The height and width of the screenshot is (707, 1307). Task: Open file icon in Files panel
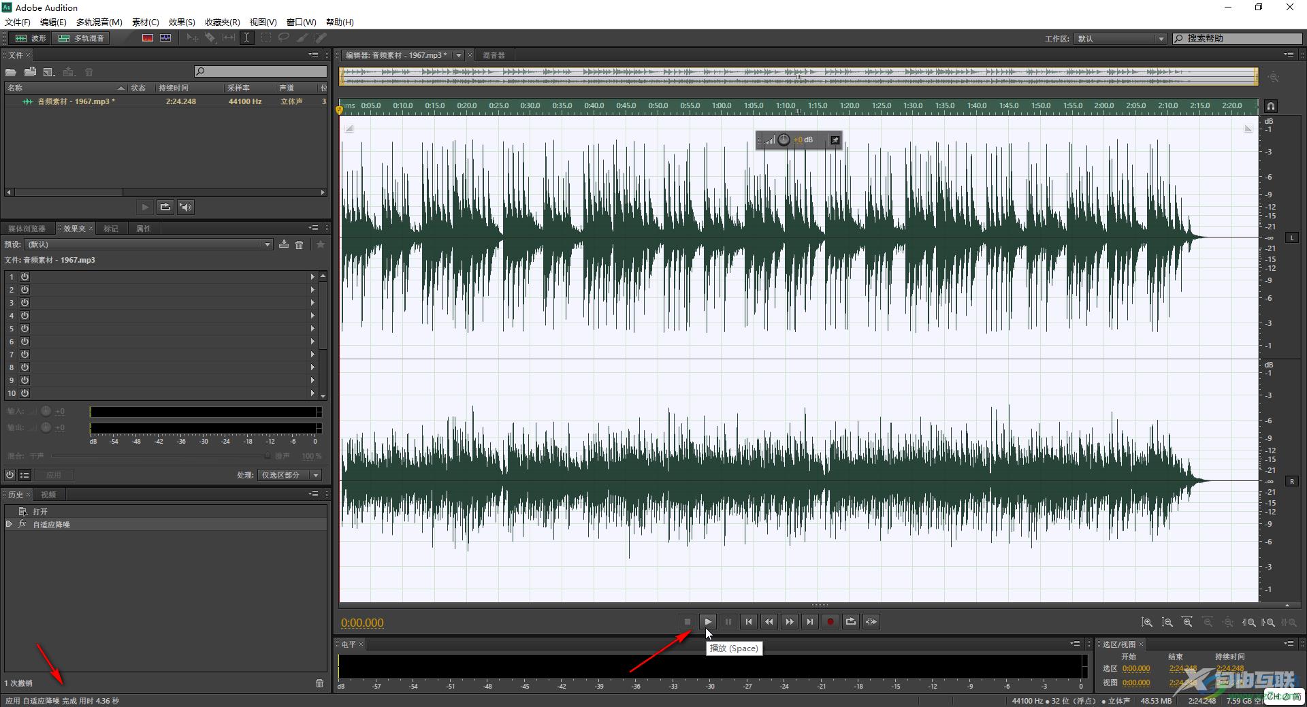11,72
